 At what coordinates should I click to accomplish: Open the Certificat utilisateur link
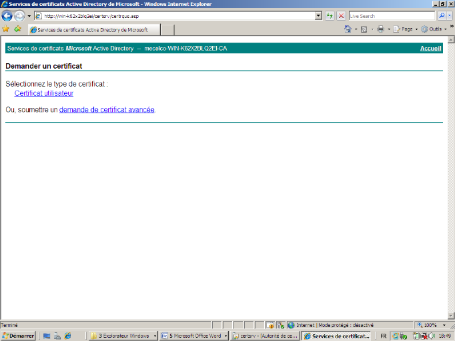click(x=44, y=93)
